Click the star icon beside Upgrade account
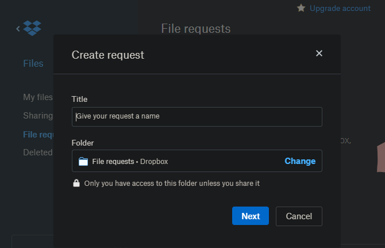This screenshot has height=248, width=385. click(301, 8)
